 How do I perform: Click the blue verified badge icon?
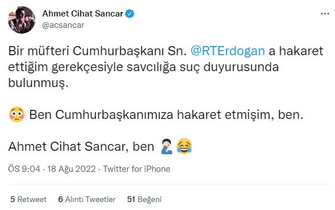tap(129, 14)
